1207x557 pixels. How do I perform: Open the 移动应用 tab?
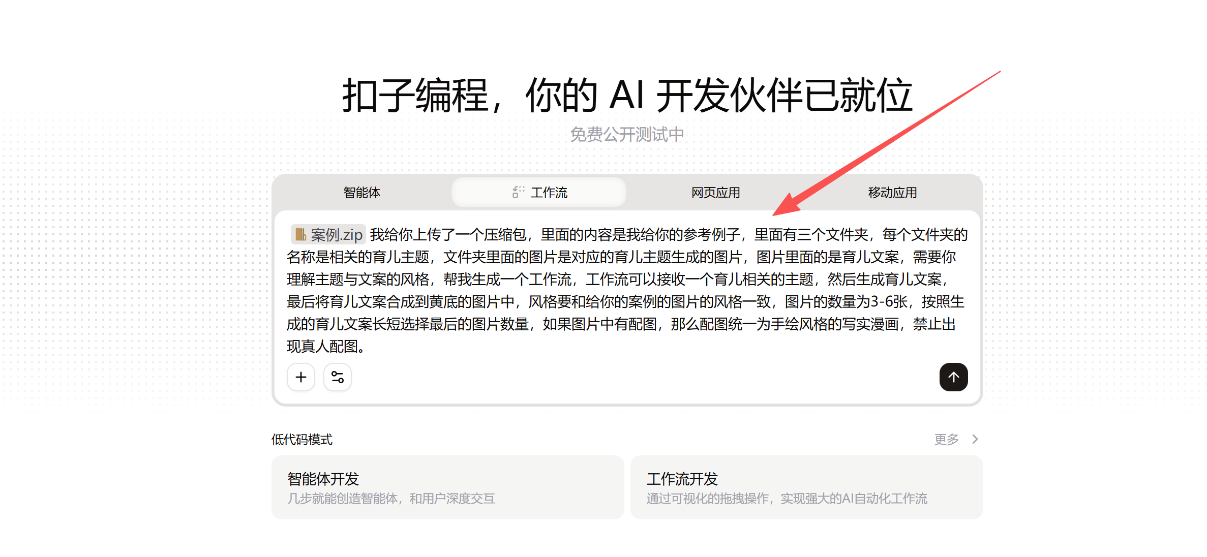892,193
